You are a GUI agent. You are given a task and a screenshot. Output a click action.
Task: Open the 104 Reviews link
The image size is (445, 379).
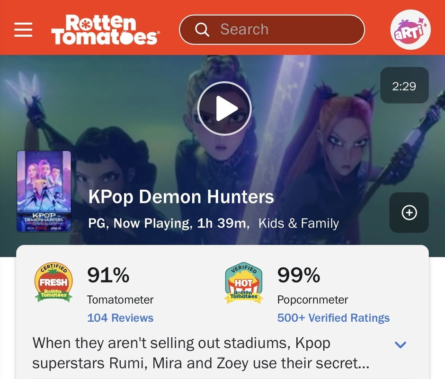click(120, 317)
